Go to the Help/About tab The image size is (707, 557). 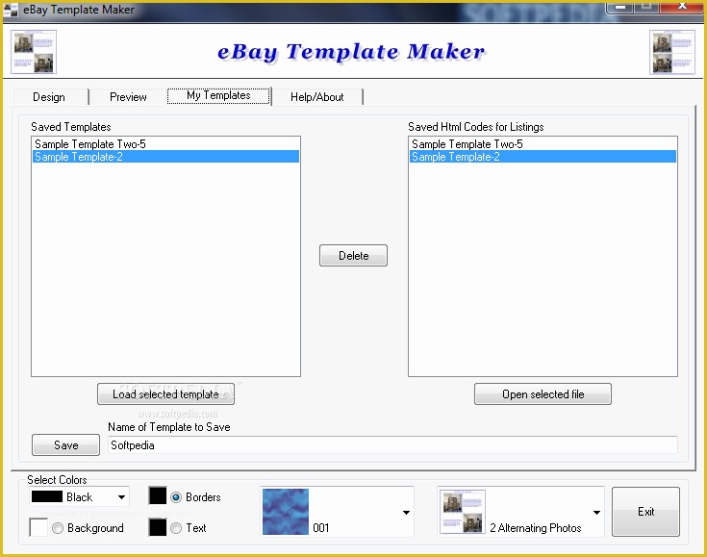coord(317,97)
